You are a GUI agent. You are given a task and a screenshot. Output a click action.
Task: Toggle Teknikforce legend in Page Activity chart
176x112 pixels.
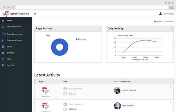[81, 39]
